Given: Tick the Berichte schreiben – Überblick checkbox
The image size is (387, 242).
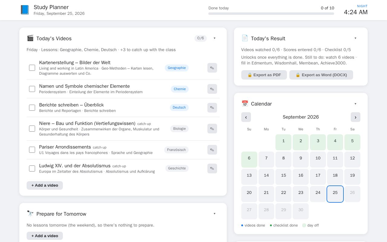Looking at the screenshot, I should [x=32, y=108].
